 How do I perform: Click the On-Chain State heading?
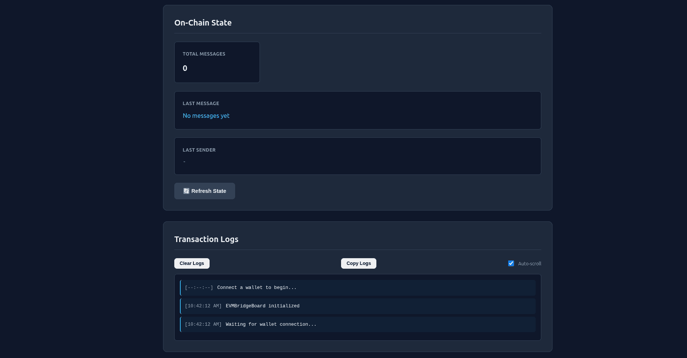[x=203, y=23]
